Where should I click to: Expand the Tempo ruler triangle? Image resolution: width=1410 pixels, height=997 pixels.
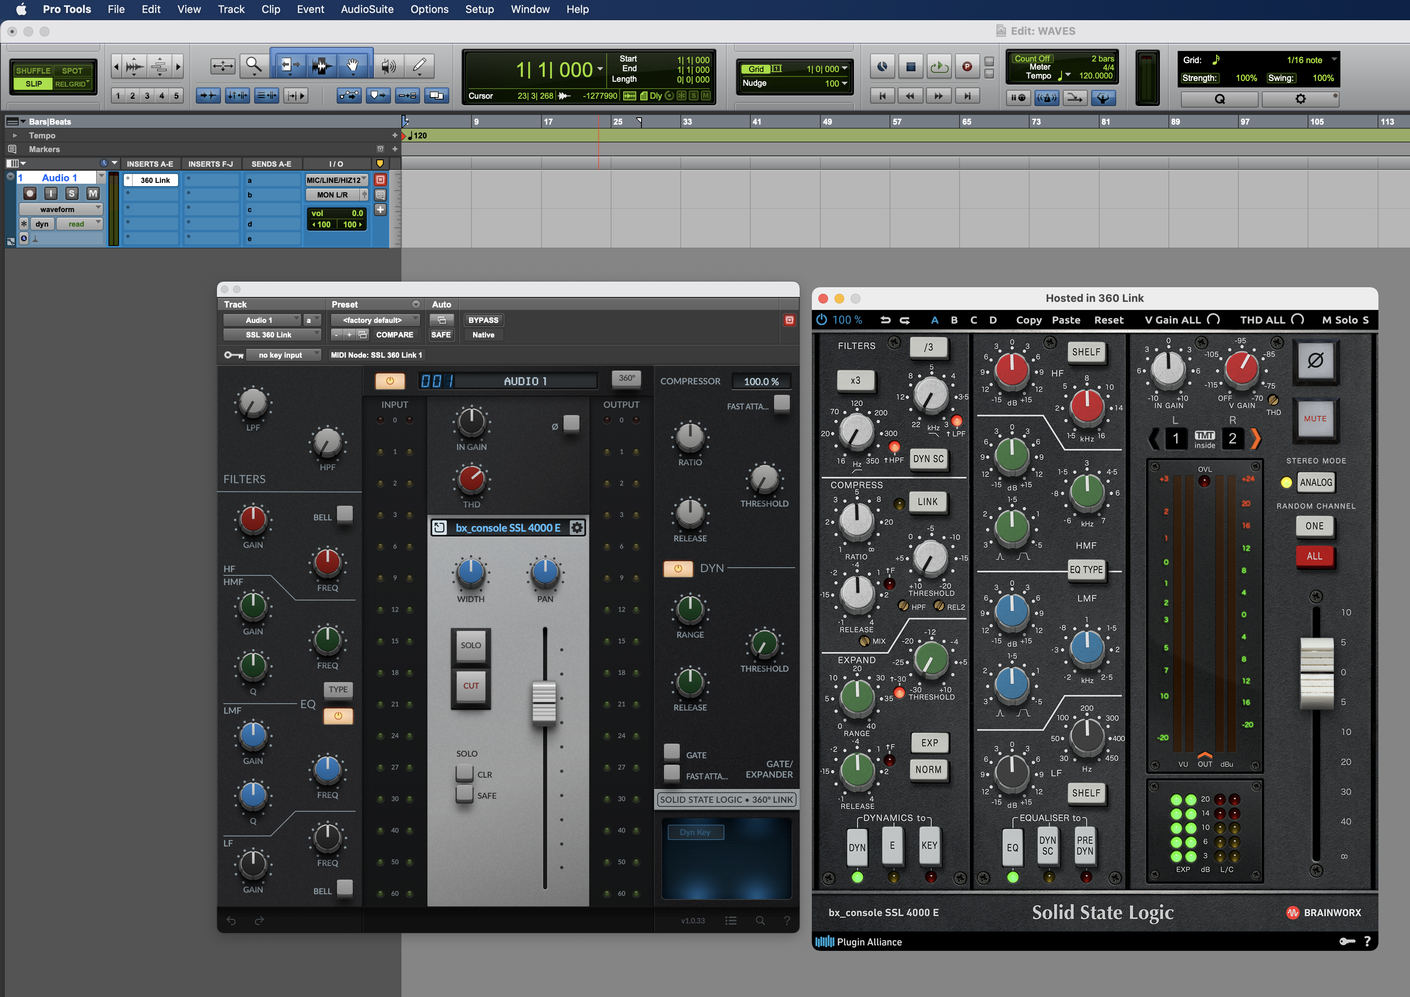[15, 136]
